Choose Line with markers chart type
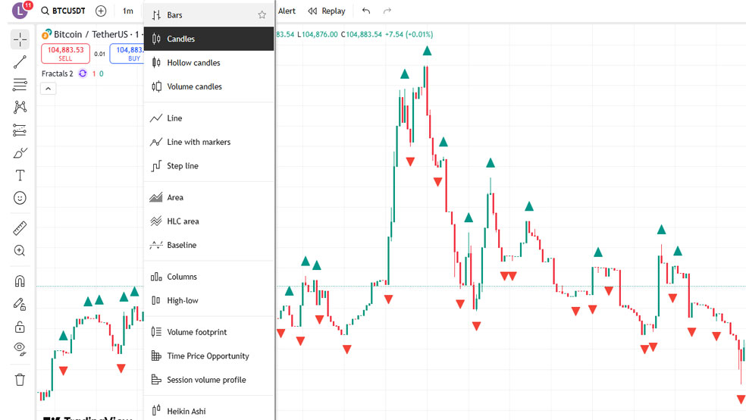This screenshot has width=746, height=420. (x=208, y=142)
